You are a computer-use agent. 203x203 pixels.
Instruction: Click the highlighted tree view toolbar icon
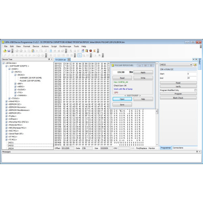pos(80,55)
